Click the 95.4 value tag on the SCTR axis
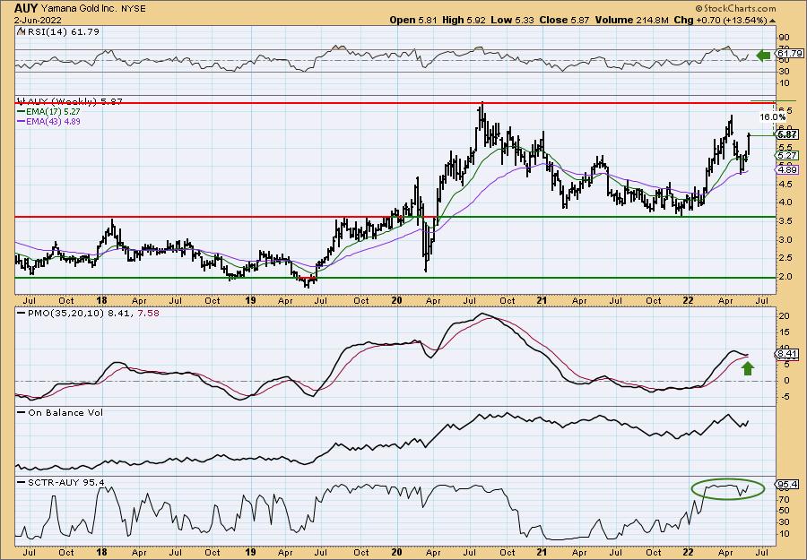Screen dimensions: 807x560 tap(787, 485)
